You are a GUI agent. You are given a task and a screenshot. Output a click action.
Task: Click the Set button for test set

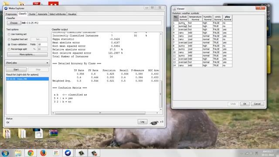pos(39,39)
